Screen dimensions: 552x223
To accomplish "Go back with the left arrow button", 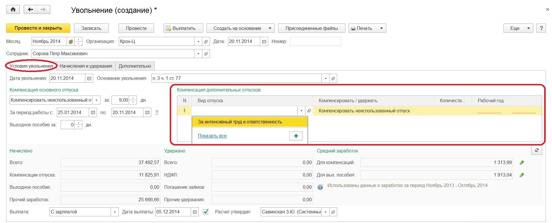I will [x=30, y=10].
